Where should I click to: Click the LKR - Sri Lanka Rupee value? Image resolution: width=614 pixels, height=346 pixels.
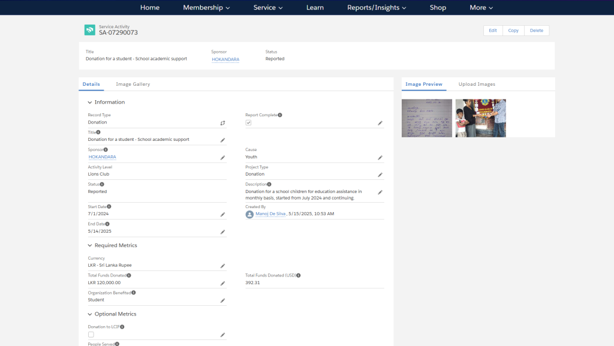[110, 266]
